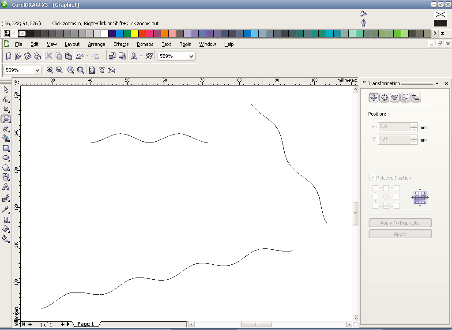
Task: Click Zoom To Page icon
Action: click(92, 70)
